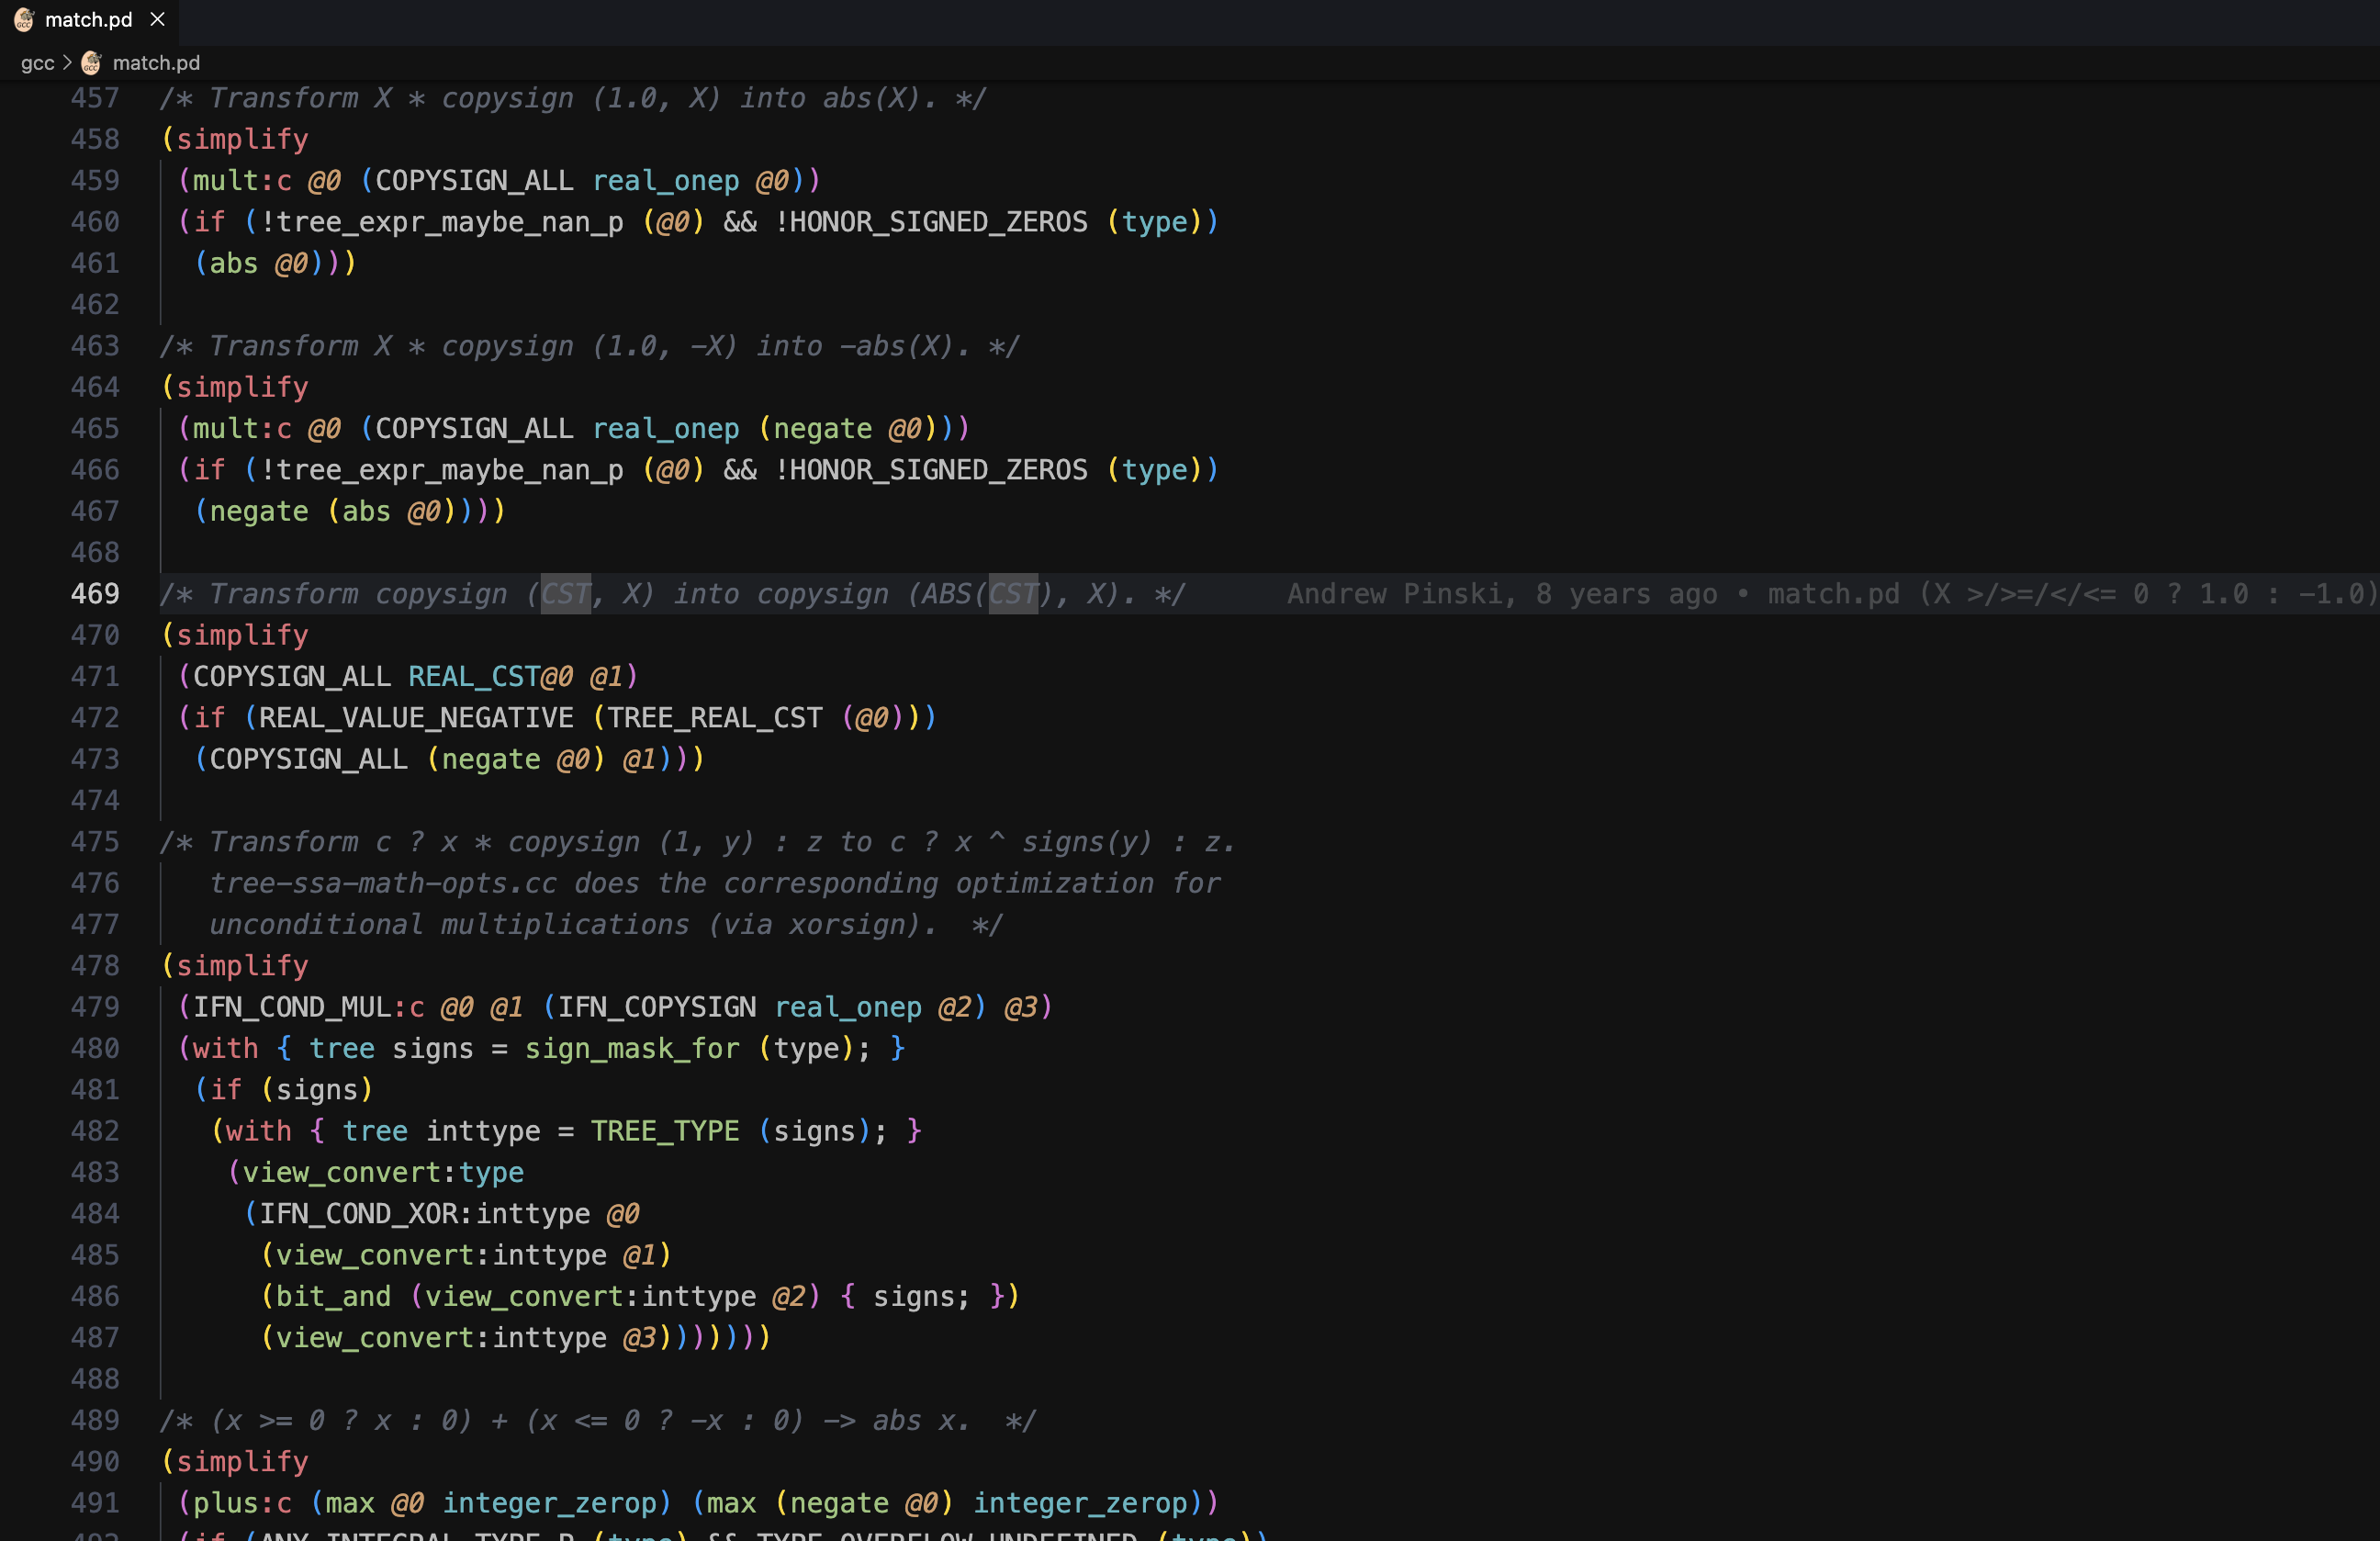Open the match.pd breadcrumb item
Image resolution: width=2380 pixels, height=1541 pixels.
[156, 63]
